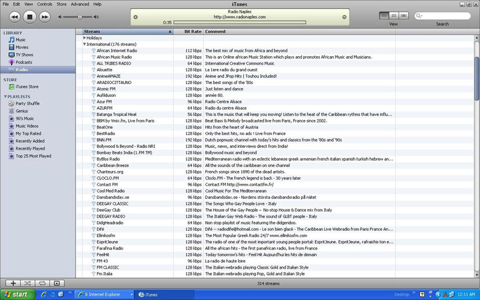Click the stream progress bar

[239, 22]
